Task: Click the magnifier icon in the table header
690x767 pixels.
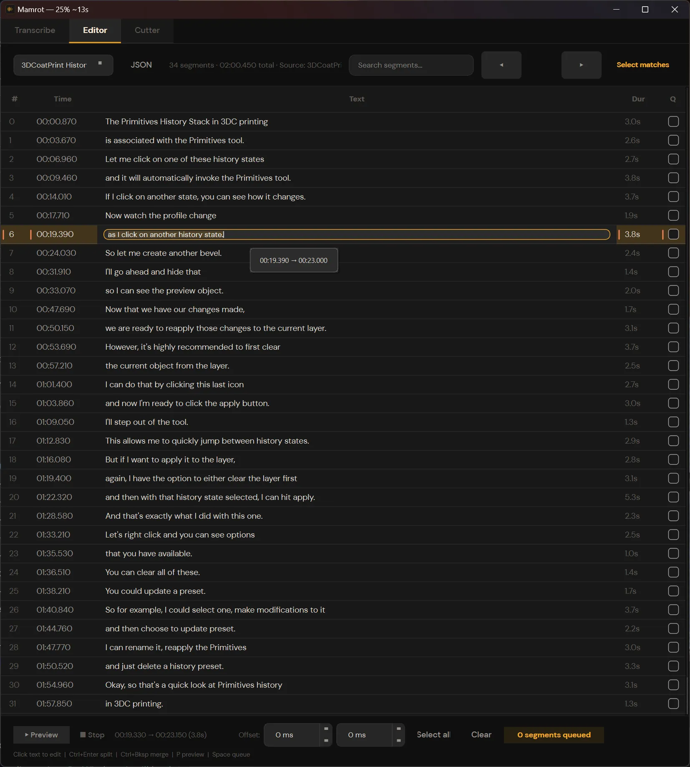Action: click(672, 99)
